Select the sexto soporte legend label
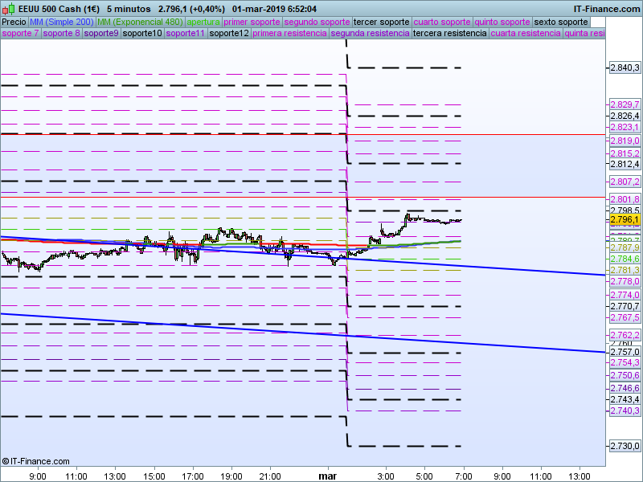The height and width of the screenshot is (482, 643). (x=561, y=22)
